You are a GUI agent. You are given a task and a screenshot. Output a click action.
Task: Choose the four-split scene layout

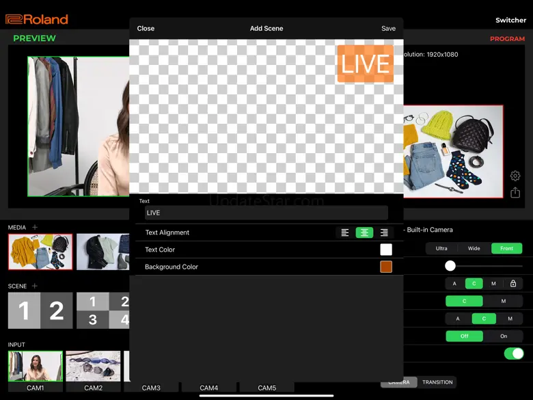click(103, 310)
